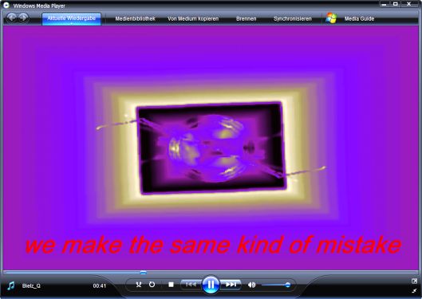Open the Brennen tab
Screen dimensions: 422x299
[246, 19]
